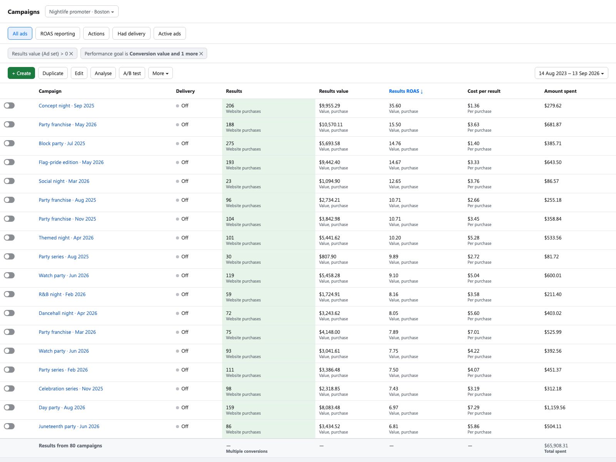Toggle the Block party Jul 2025 switch

pyautogui.click(x=9, y=143)
